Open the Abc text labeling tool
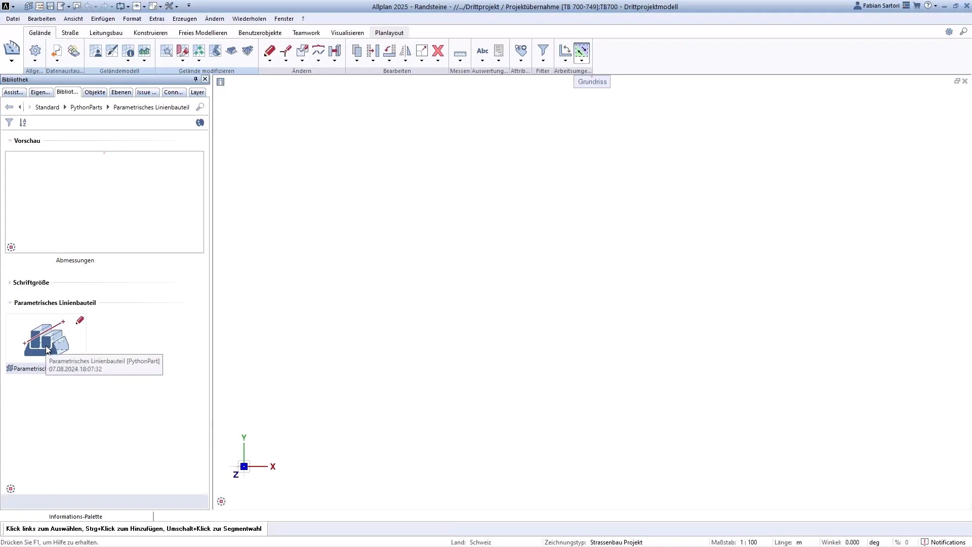This screenshot has width=972, height=547. tap(481, 51)
